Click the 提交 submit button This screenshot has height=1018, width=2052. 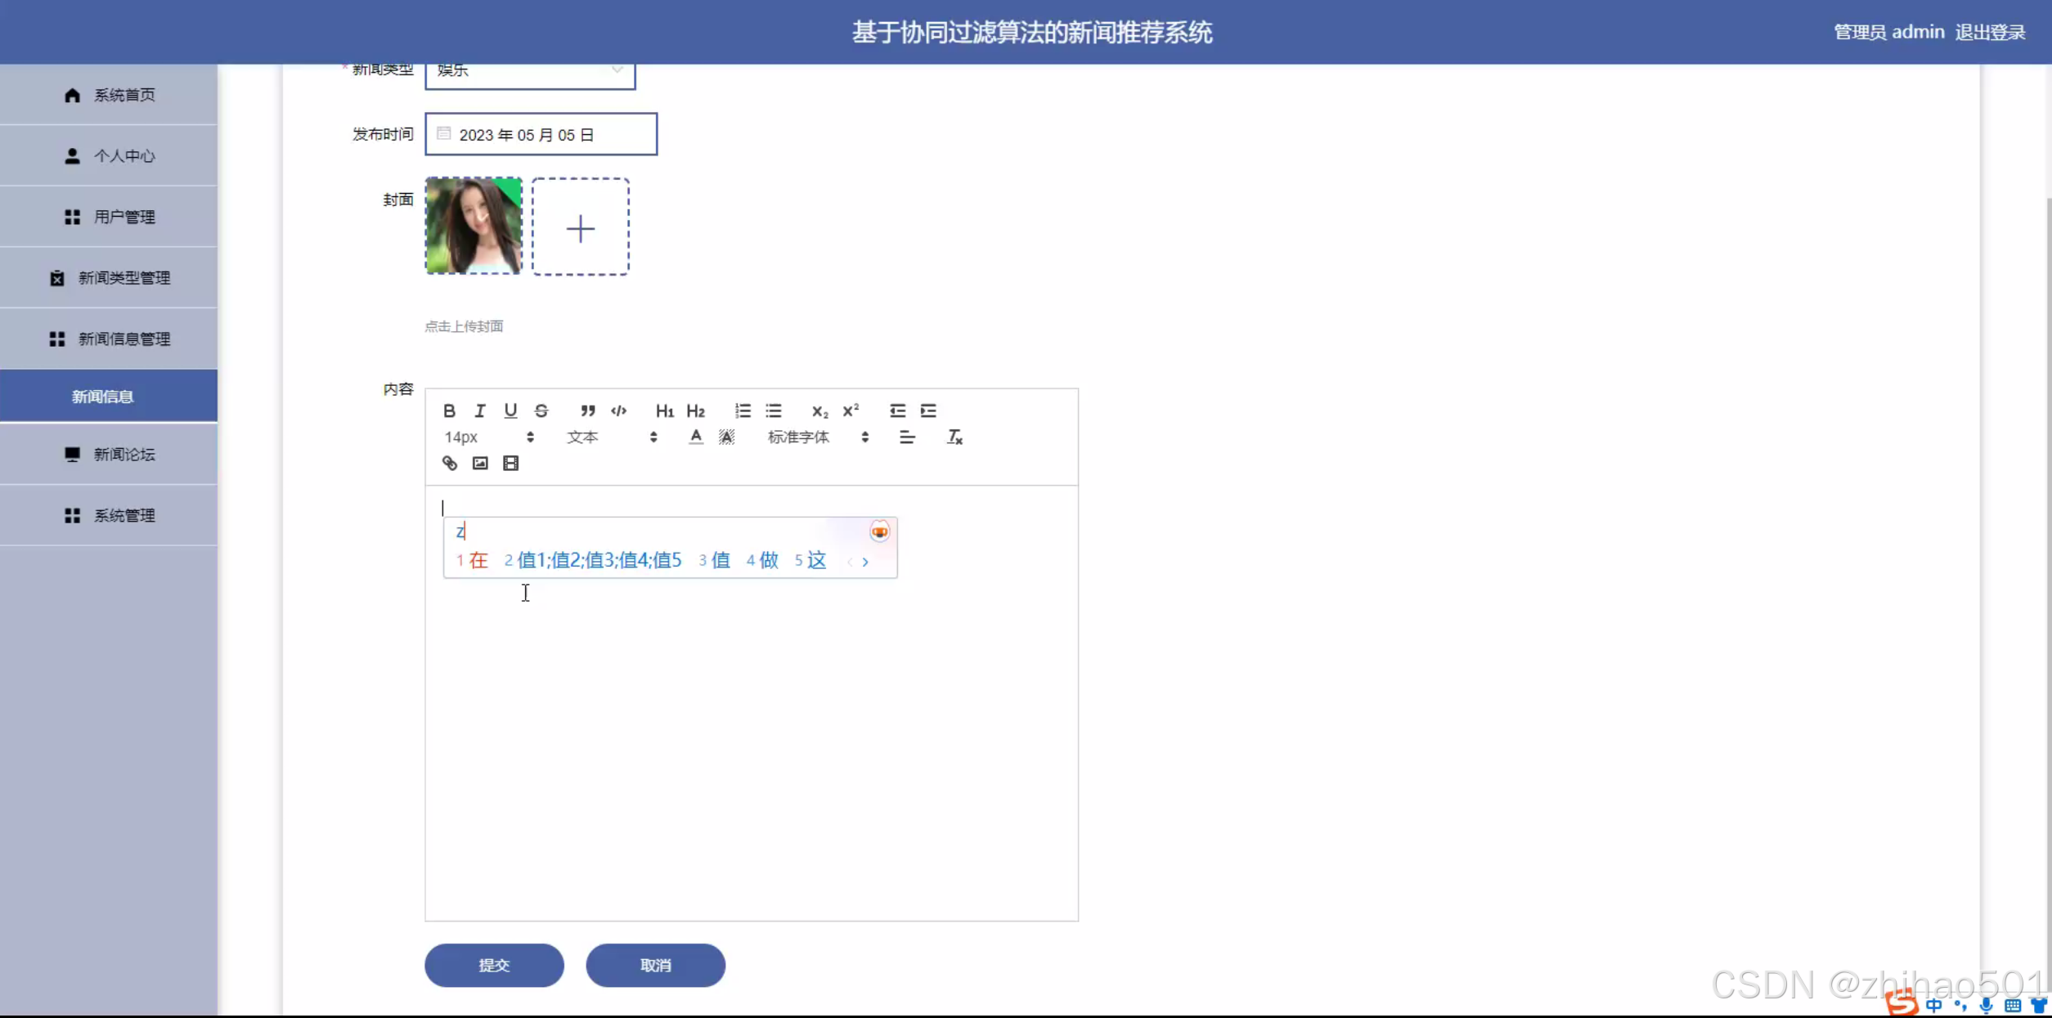pyautogui.click(x=494, y=965)
